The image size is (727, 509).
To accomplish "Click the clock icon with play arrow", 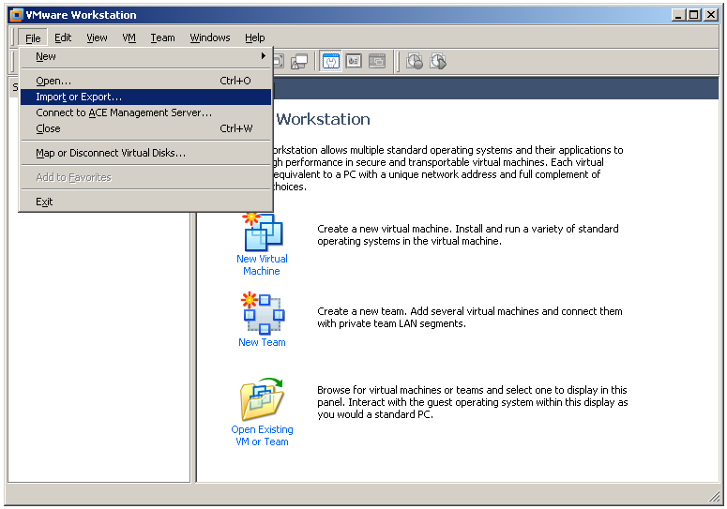I will click(438, 62).
